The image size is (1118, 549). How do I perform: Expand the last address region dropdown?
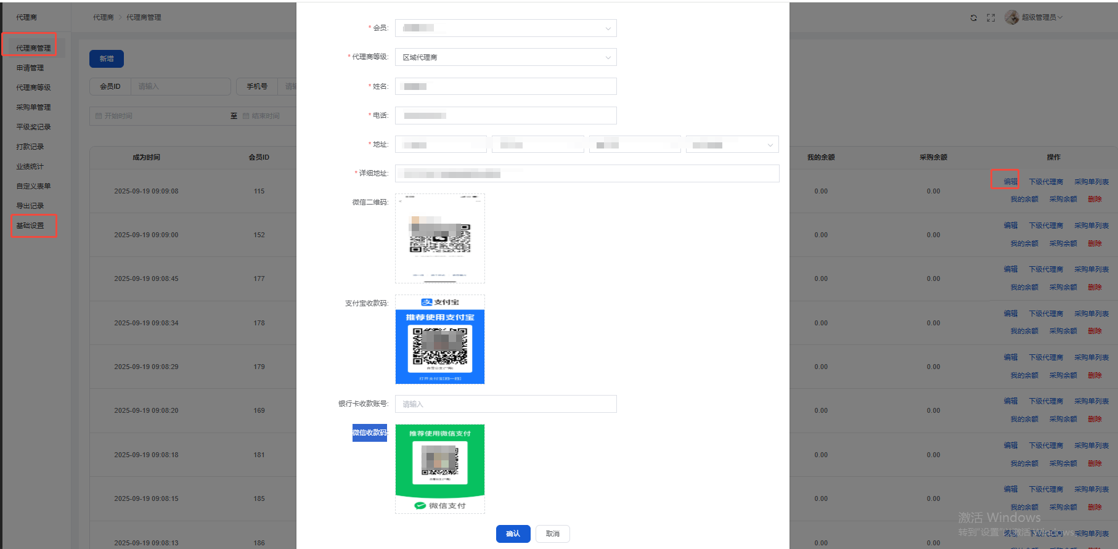tap(732, 145)
